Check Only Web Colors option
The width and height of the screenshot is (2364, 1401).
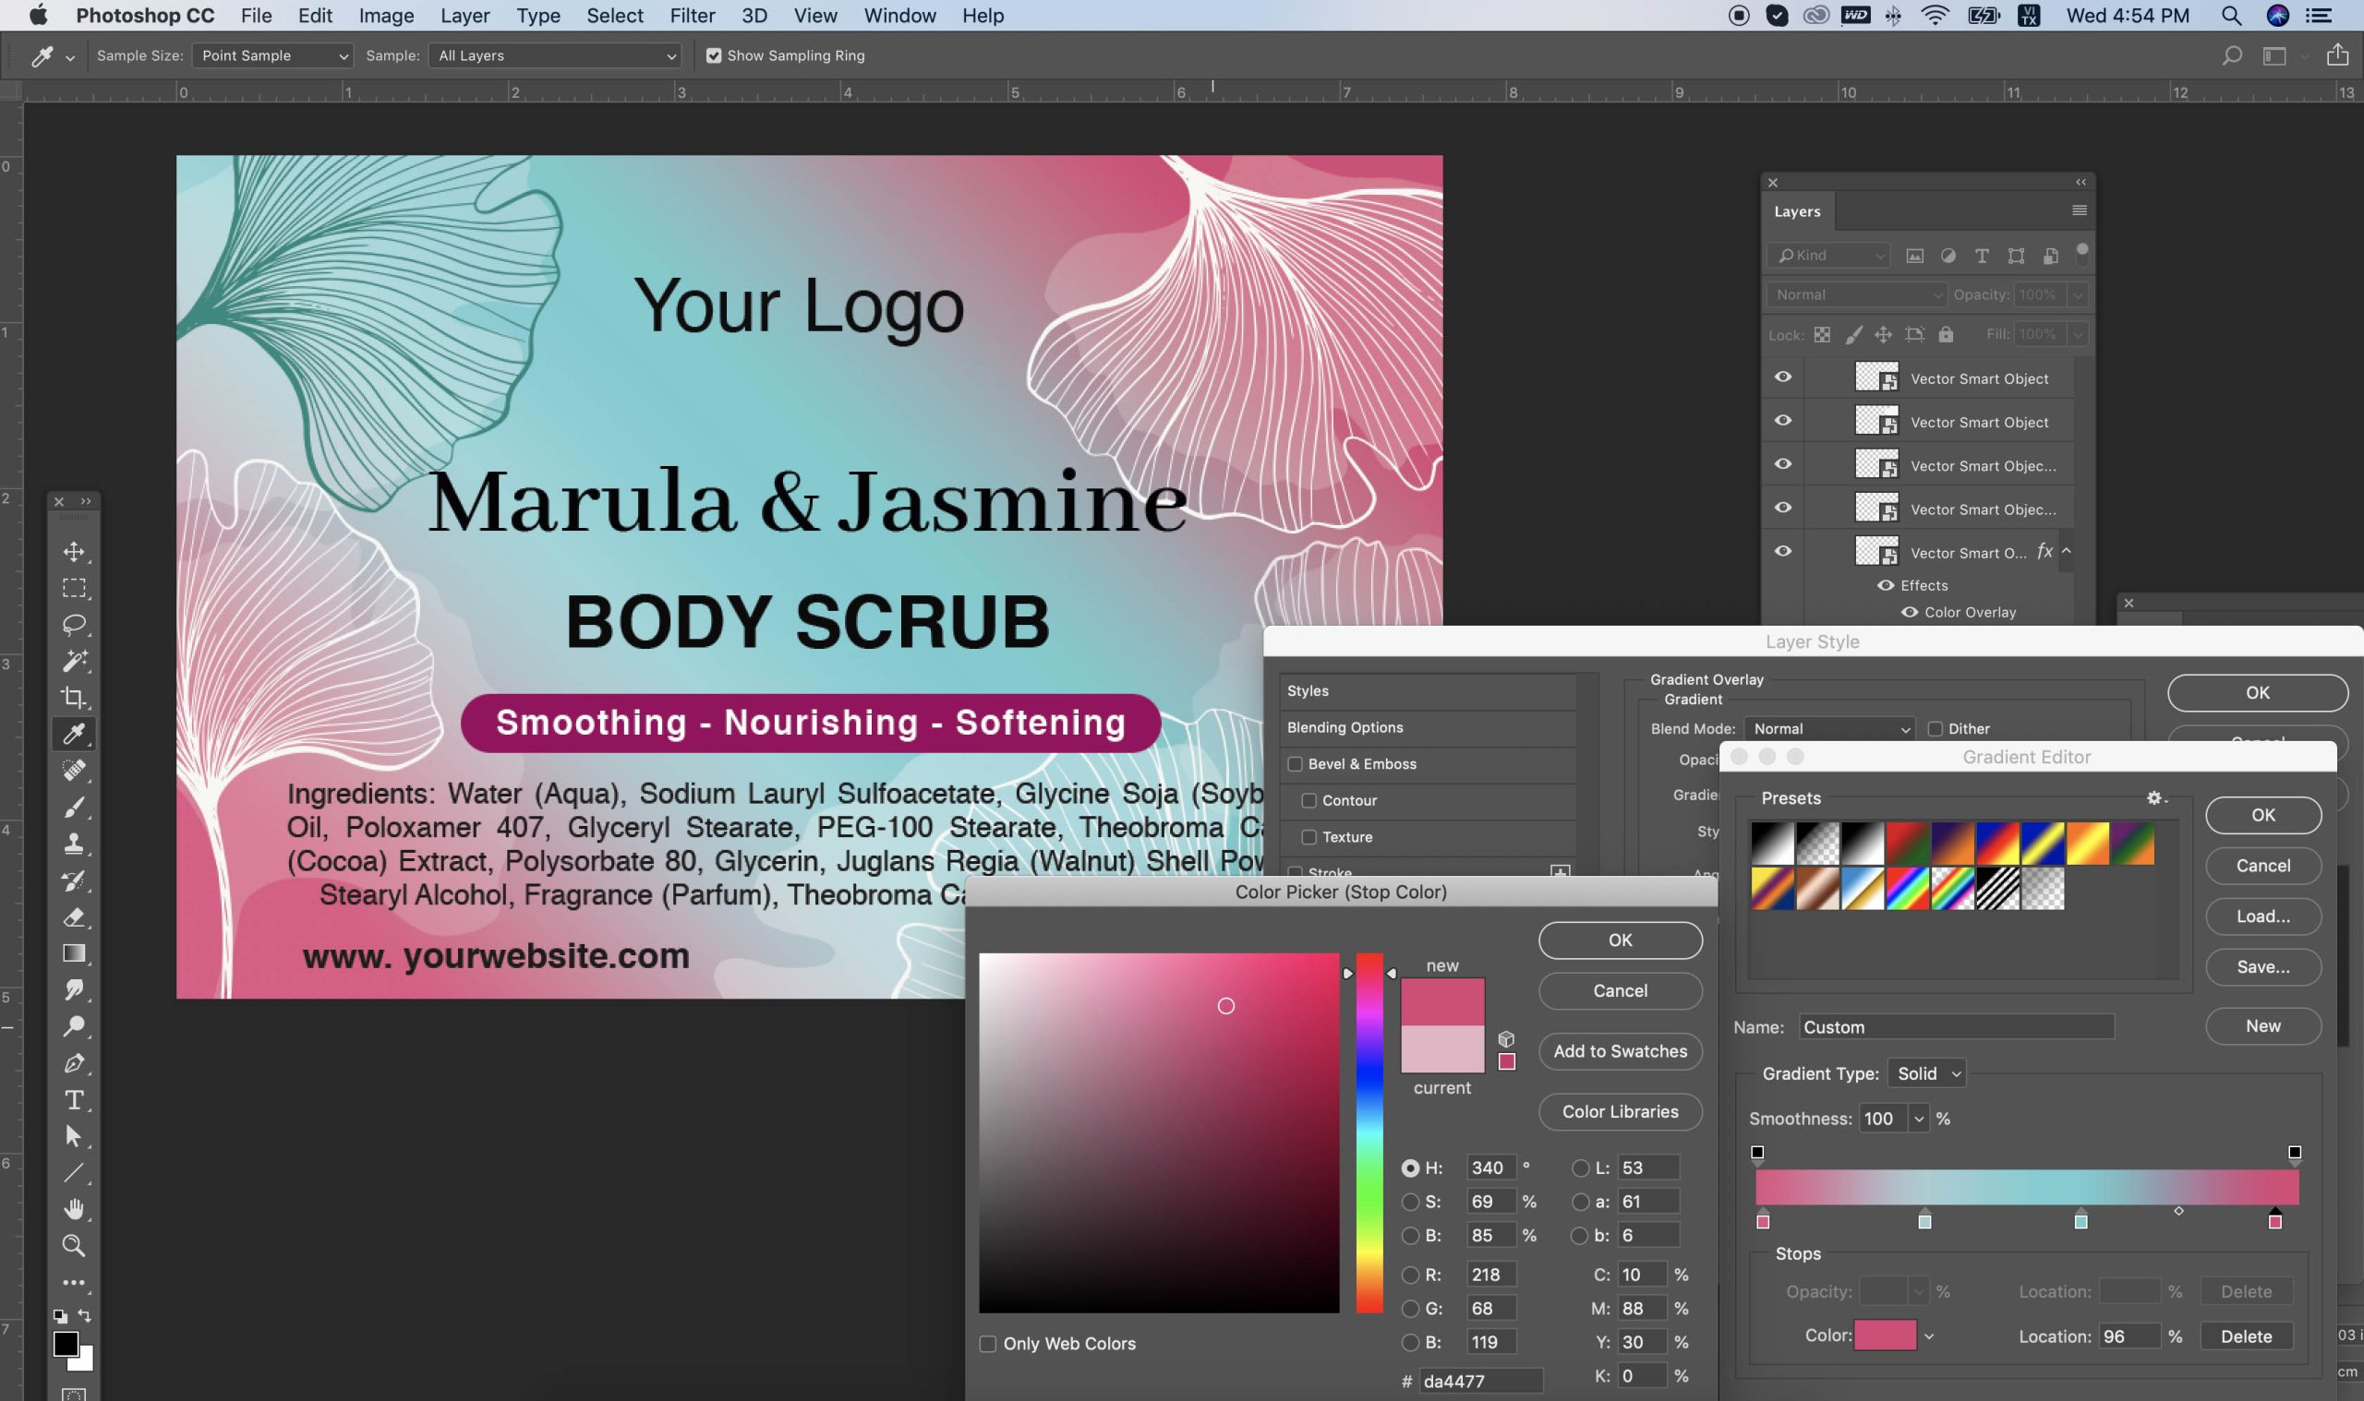click(988, 1344)
